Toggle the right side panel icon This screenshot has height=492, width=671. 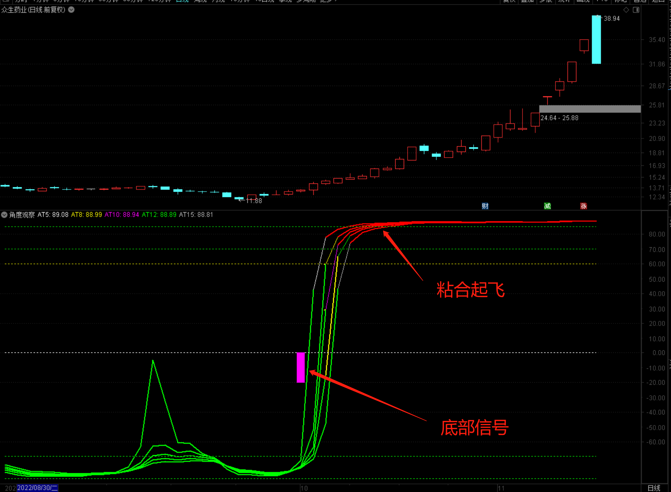point(636,10)
